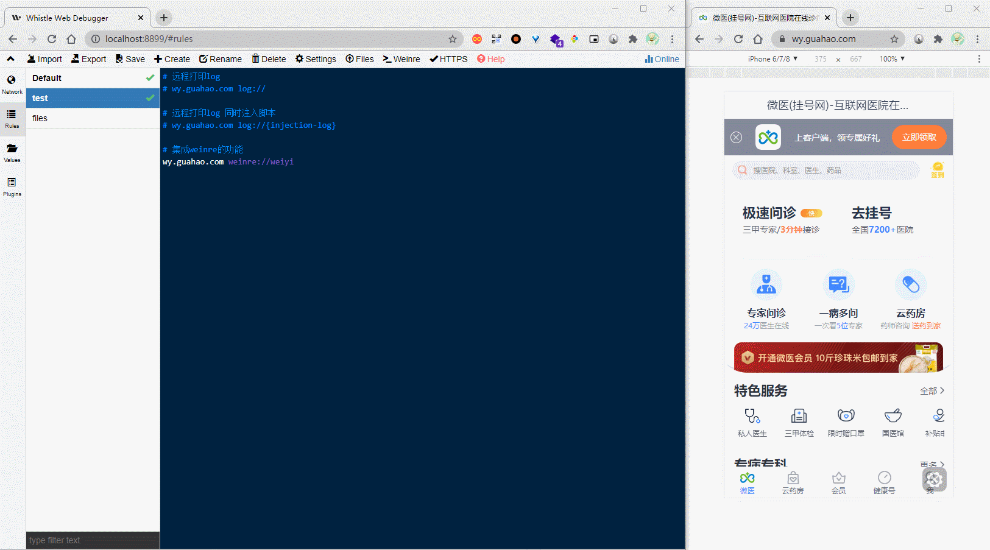Screen dimensions: 990x550
Task: Click the 开通微医会员 promotional banner
Action: pyautogui.click(x=838, y=358)
